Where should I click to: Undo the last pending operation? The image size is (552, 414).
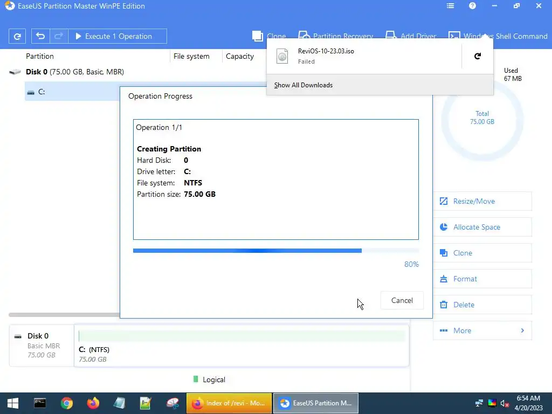coord(40,36)
